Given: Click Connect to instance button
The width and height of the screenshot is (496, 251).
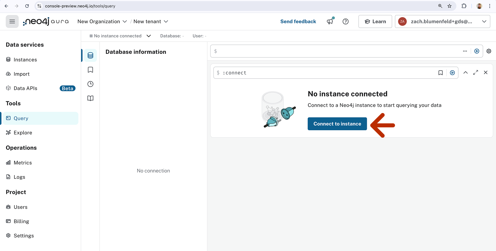Looking at the screenshot, I should pos(337,124).
